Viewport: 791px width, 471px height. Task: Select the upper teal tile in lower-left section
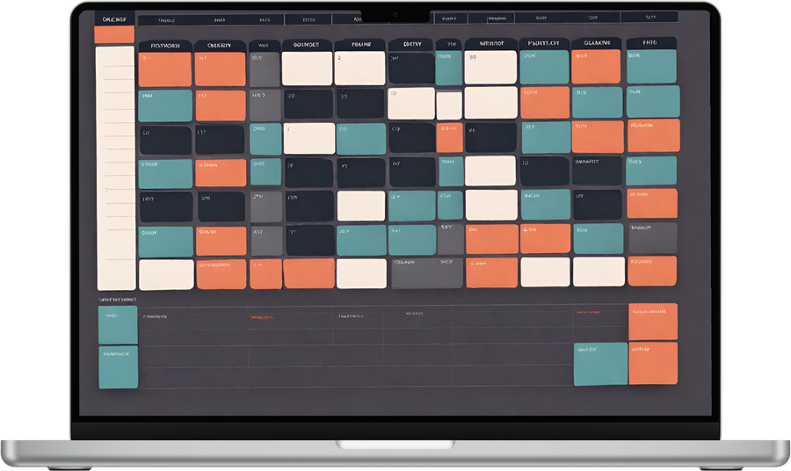pos(118,324)
